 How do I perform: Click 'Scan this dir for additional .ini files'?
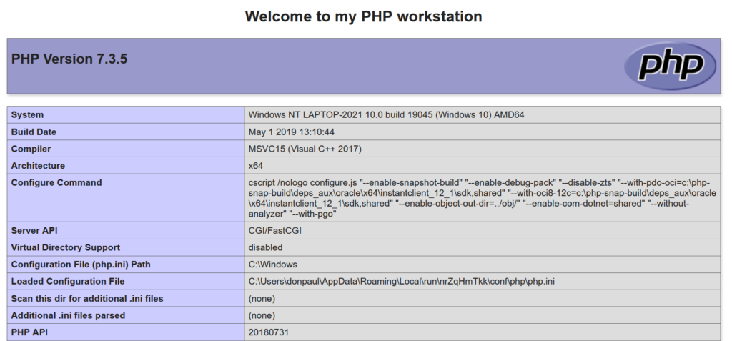tap(87, 299)
